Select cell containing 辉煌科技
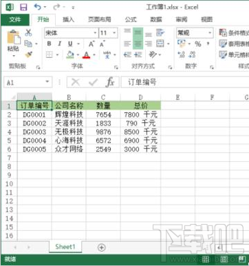249x266 pixels. [x=69, y=114]
